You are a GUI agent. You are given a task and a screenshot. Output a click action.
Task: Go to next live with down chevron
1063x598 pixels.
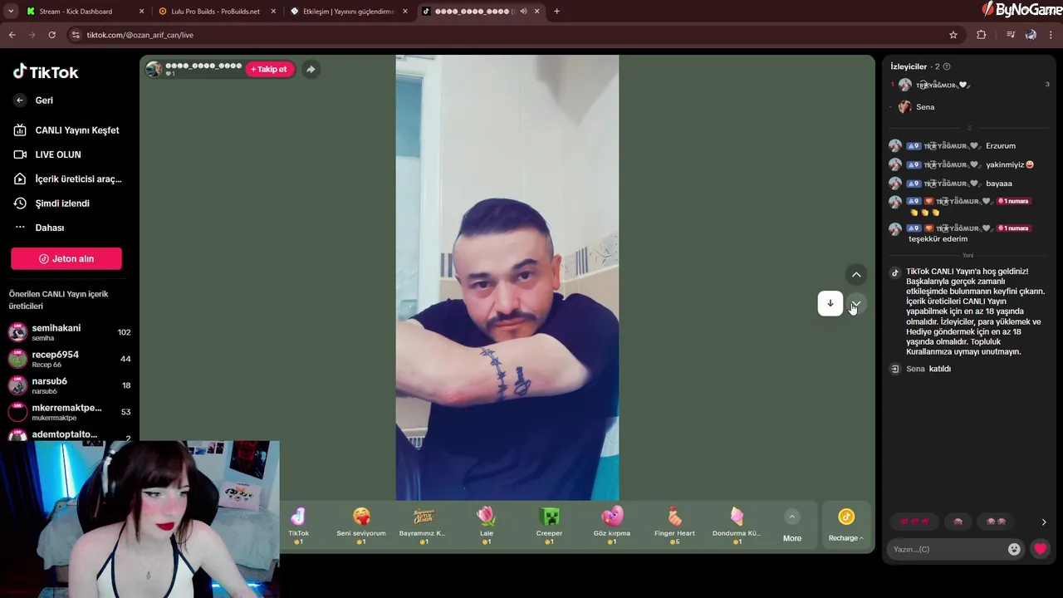coord(856,304)
